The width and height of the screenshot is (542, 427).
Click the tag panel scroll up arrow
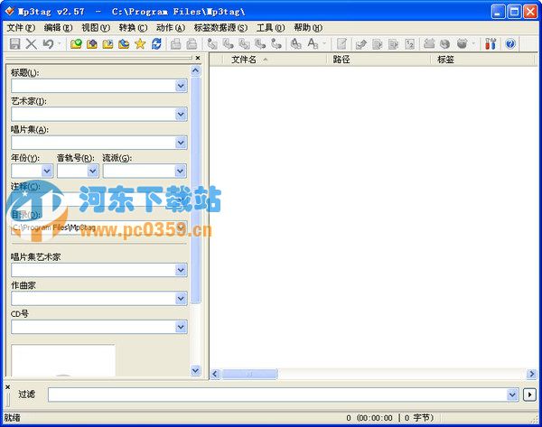195,70
